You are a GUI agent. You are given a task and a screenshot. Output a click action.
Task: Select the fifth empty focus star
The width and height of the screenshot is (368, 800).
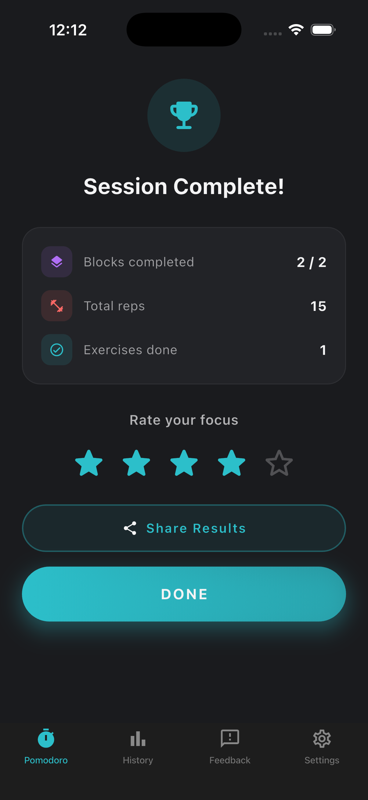click(x=279, y=463)
